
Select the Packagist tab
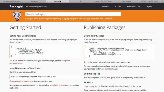[57, 1]
